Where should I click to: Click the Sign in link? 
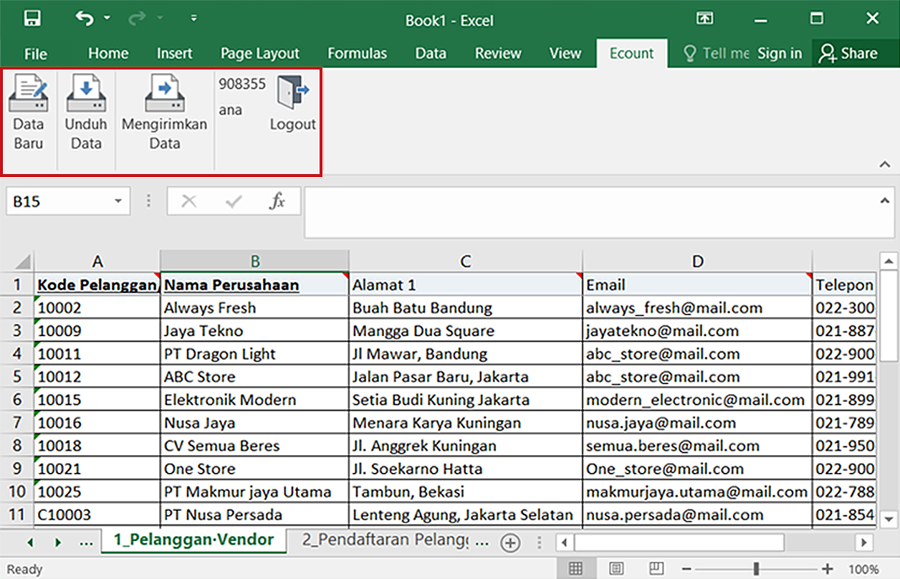[780, 54]
